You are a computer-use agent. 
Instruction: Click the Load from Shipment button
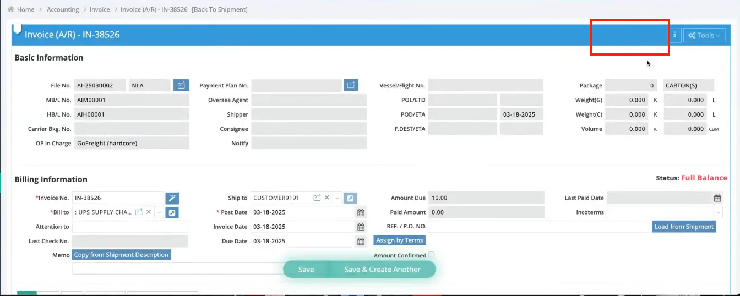(x=684, y=227)
